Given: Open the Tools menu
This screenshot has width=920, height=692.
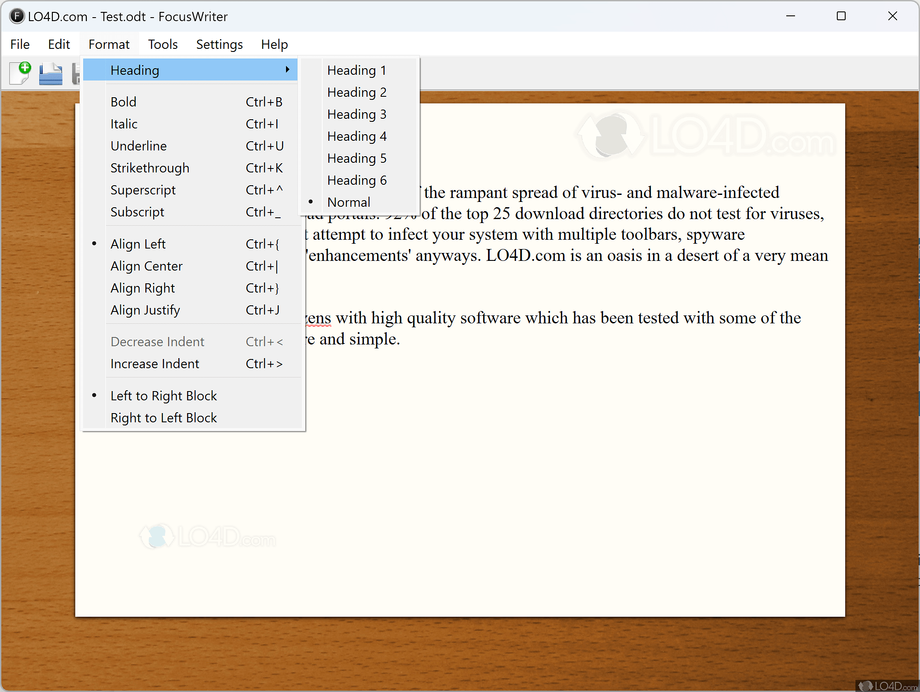Looking at the screenshot, I should point(162,44).
